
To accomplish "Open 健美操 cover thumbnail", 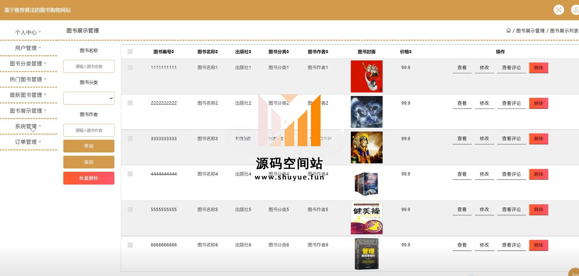I will [x=367, y=219].
